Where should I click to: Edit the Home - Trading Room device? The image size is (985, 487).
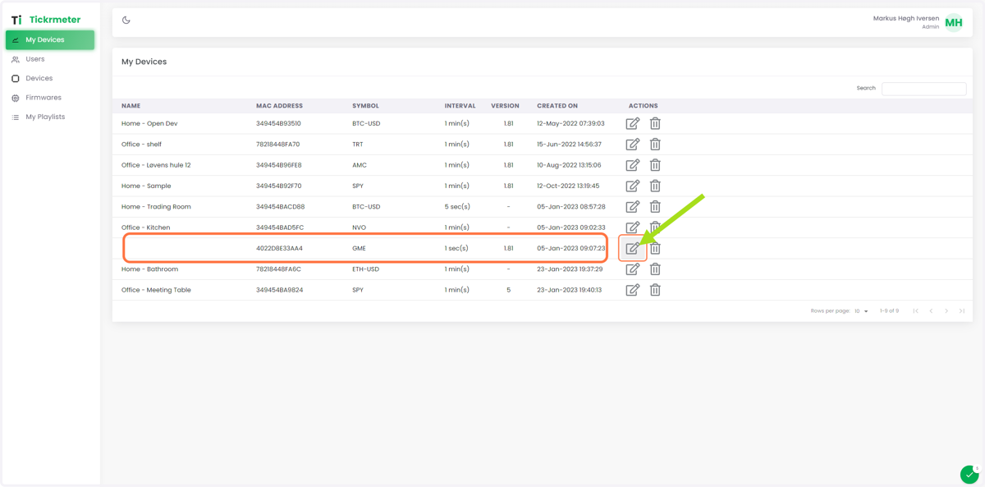(633, 207)
